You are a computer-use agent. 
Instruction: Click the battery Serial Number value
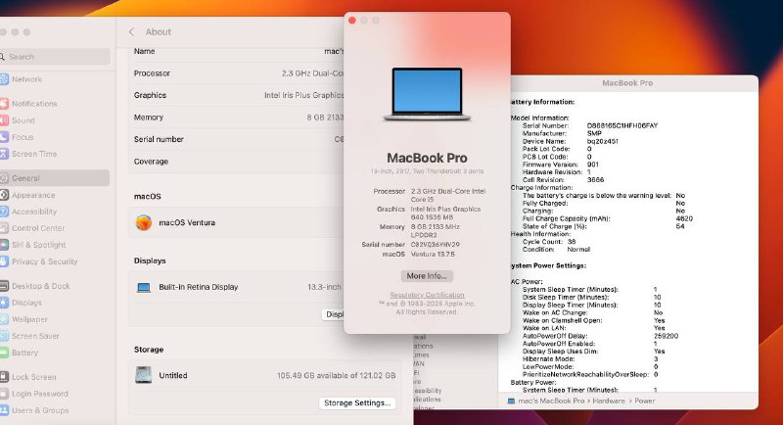tap(622, 126)
